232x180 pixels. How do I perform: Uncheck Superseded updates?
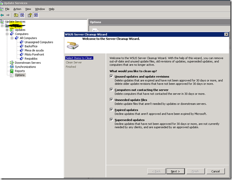coord(111,120)
